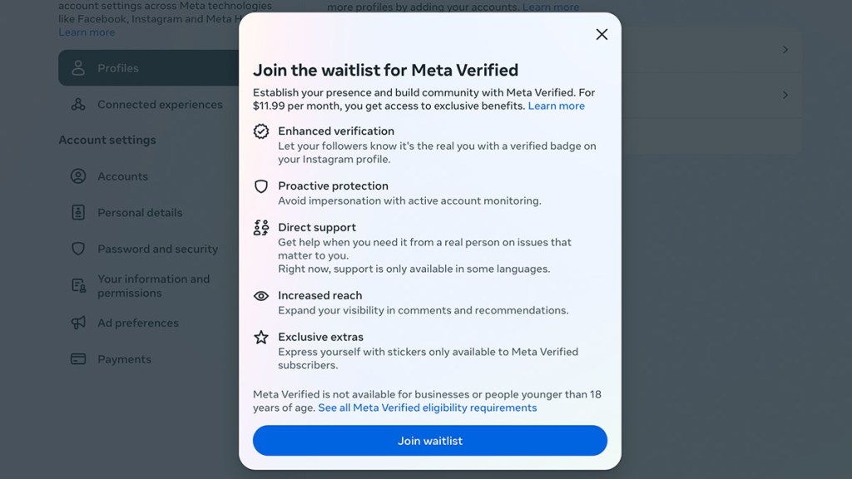Click the Ad preferences megaphone icon

point(78,323)
